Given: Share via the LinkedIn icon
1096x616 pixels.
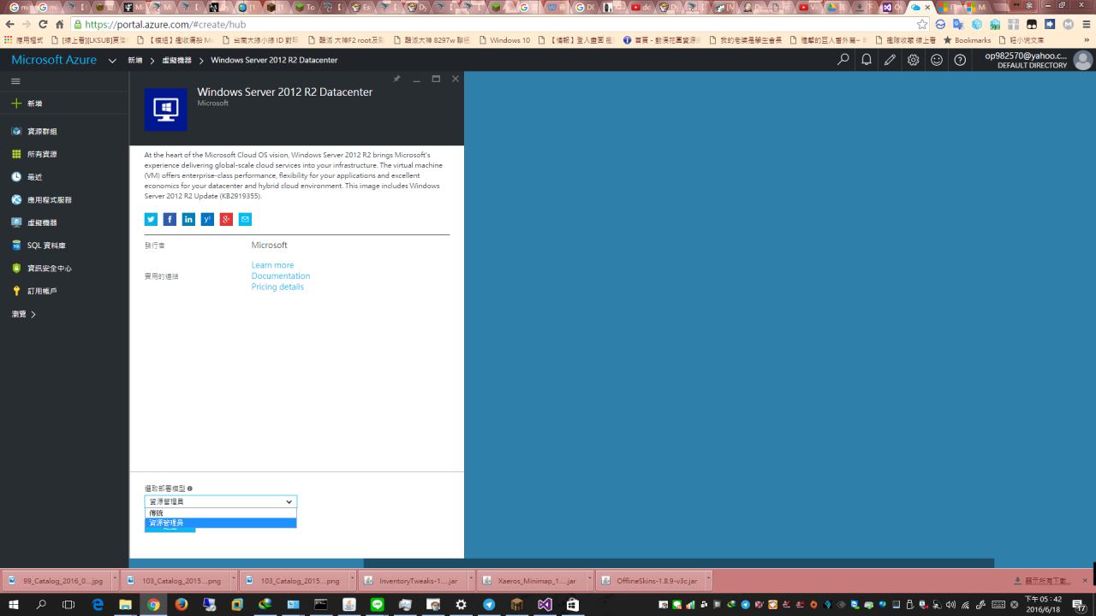Looking at the screenshot, I should pos(188,219).
